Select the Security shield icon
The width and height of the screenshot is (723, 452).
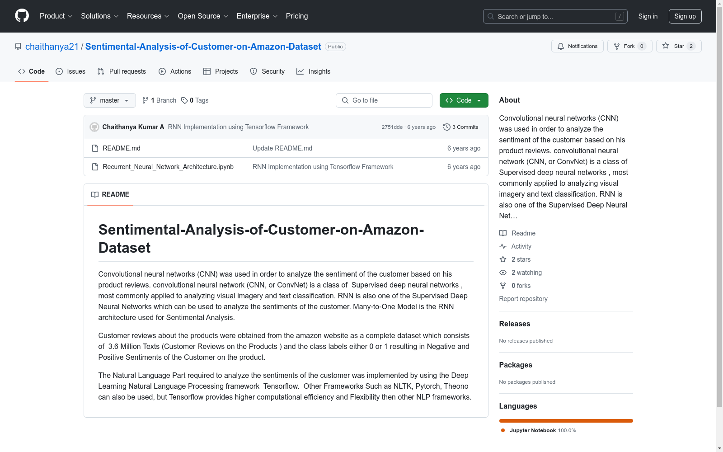(x=253, y=71)
